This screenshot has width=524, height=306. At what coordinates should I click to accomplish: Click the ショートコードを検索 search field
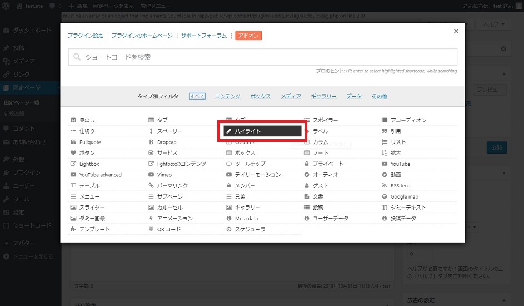[x=263, y=57]
